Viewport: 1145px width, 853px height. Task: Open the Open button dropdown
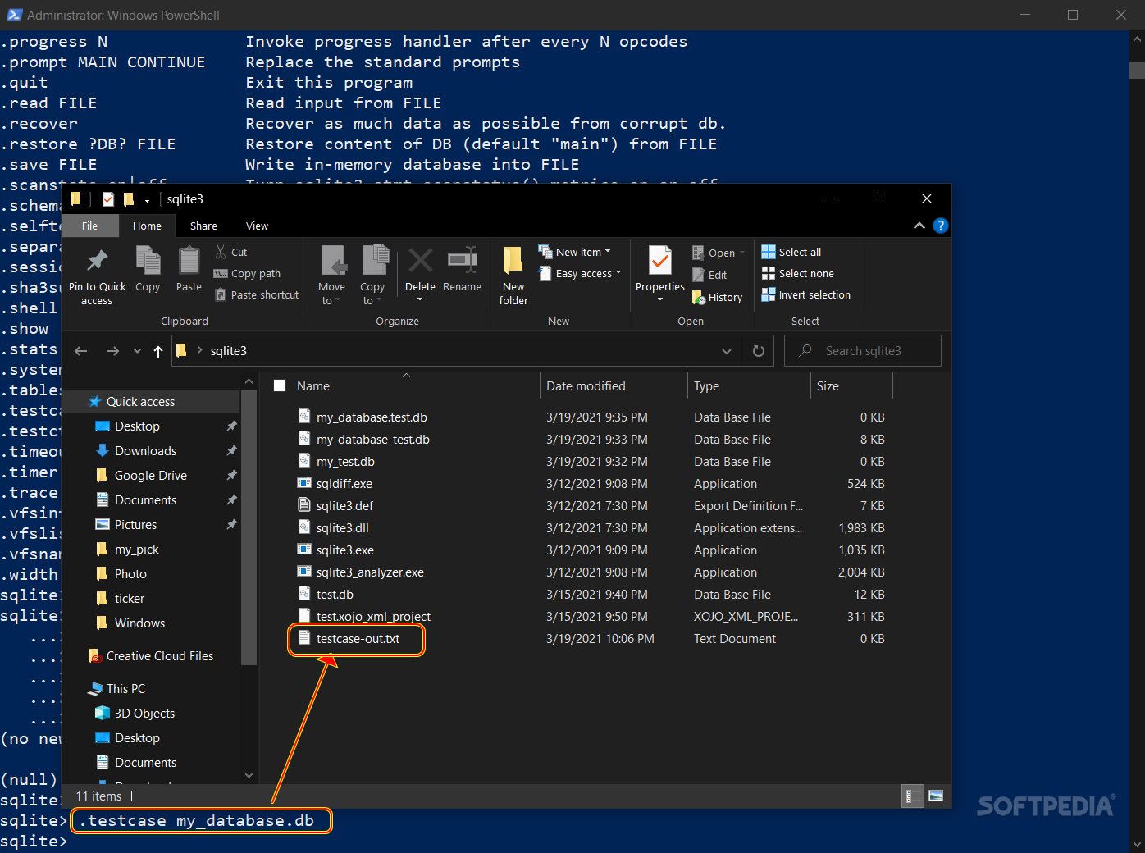(742, 253)
